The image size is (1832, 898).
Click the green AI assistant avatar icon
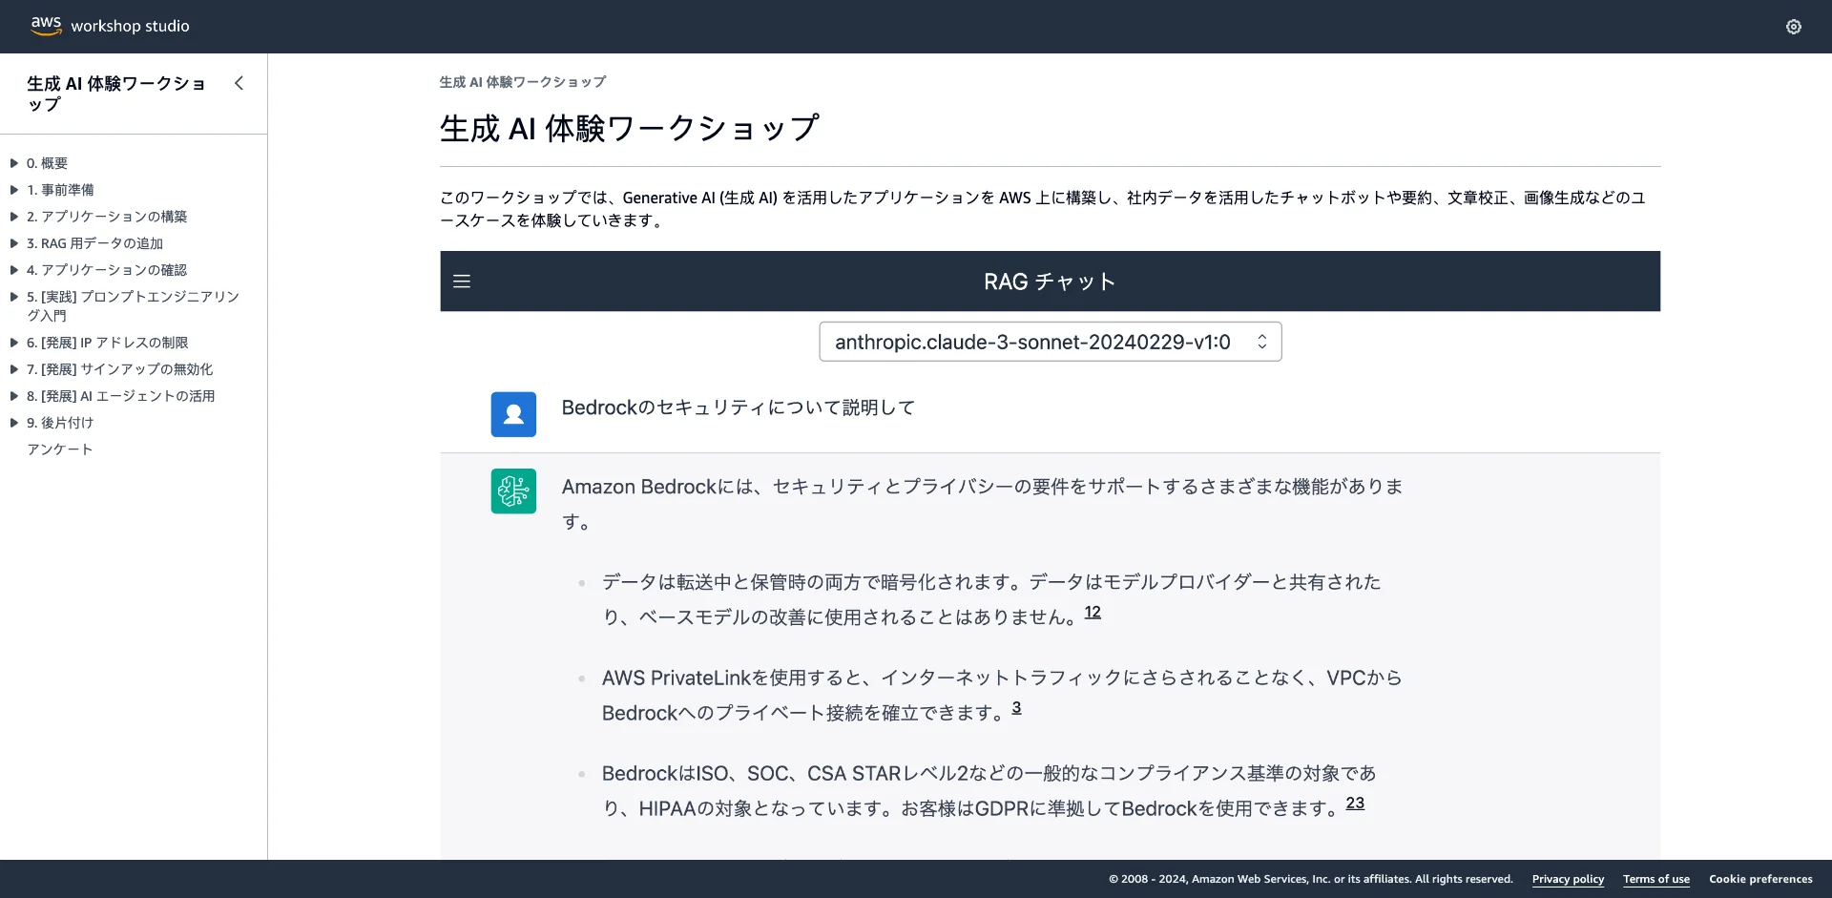tap(513, 491)
